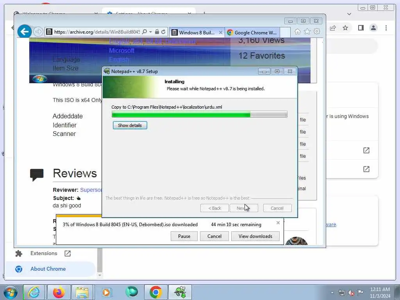The width and height of the screenshot is (400, 300).
Task: Click the English language link on archive page
Action: click(119, 59)
